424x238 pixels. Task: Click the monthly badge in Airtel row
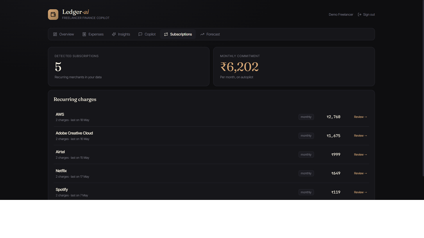pos(306,154)
